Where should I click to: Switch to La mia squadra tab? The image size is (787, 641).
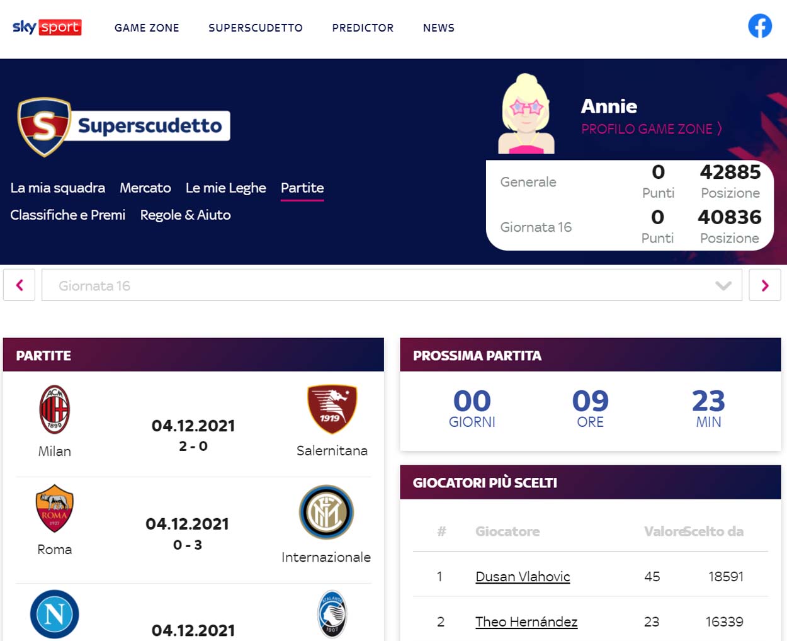point(58,188)
